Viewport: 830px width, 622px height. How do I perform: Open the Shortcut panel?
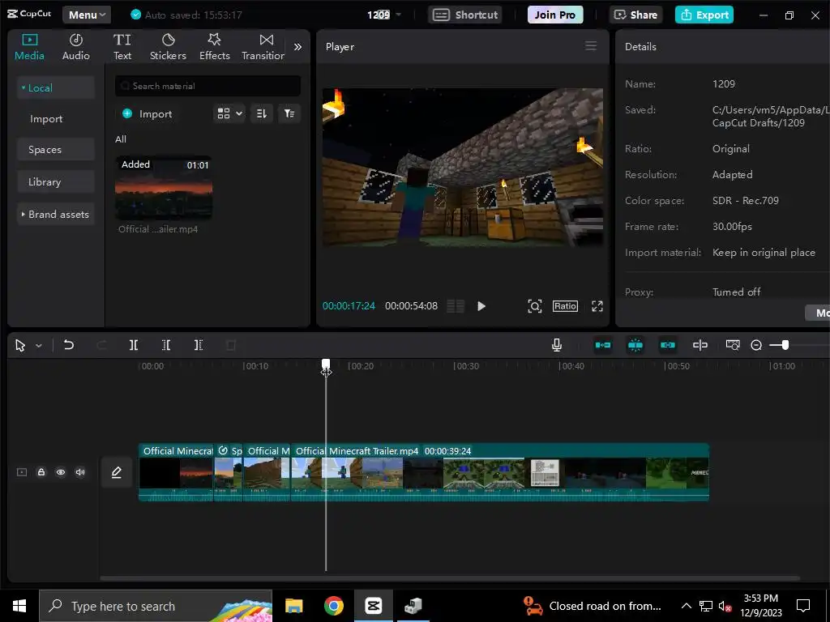point(465,15)
